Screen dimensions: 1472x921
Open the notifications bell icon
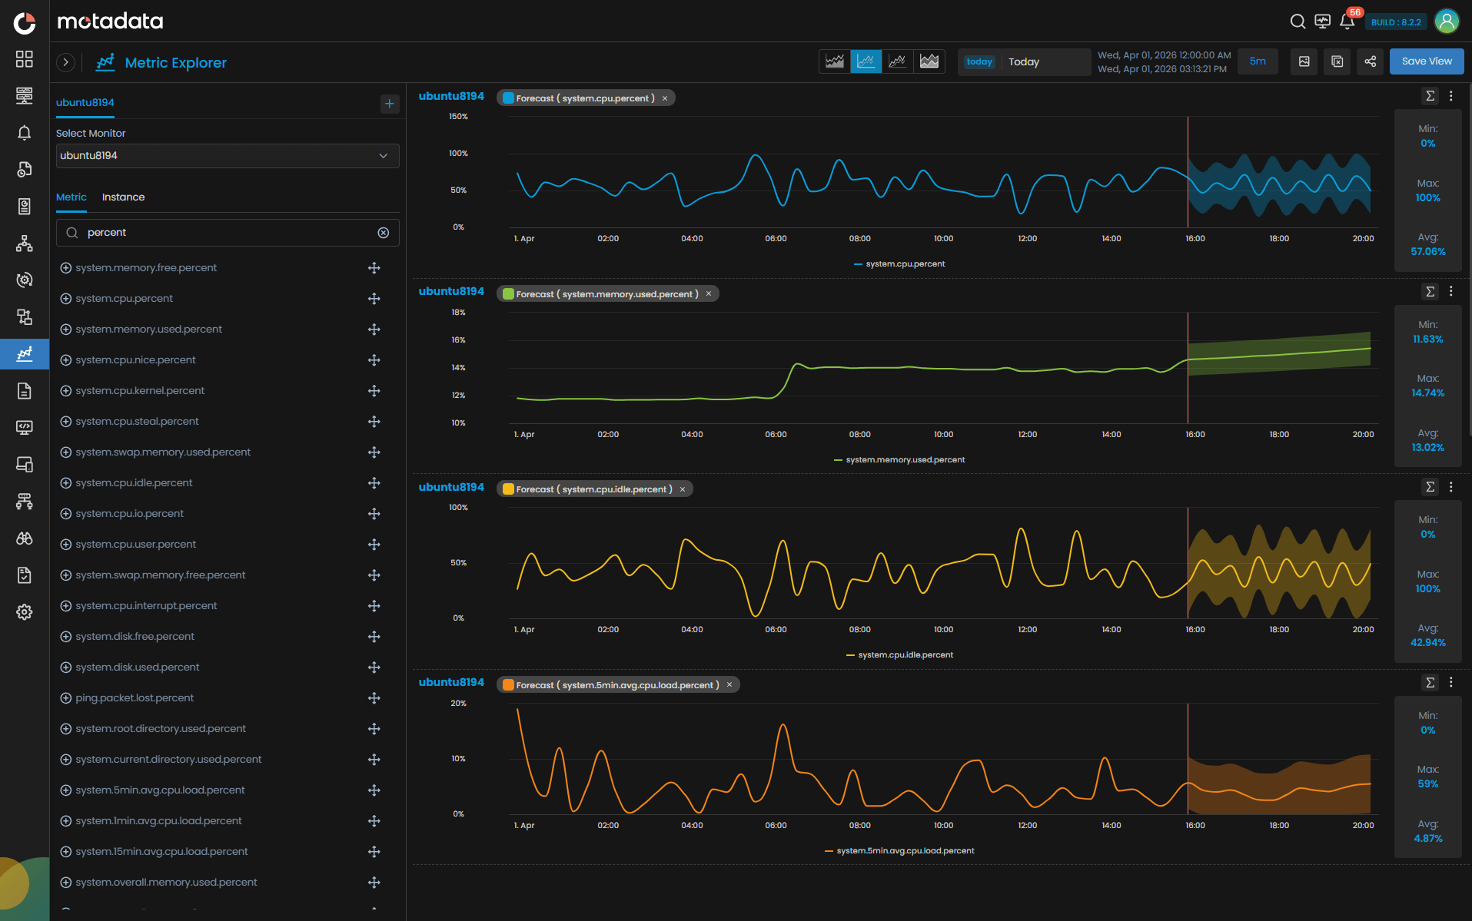click(x=1347, y=22)
